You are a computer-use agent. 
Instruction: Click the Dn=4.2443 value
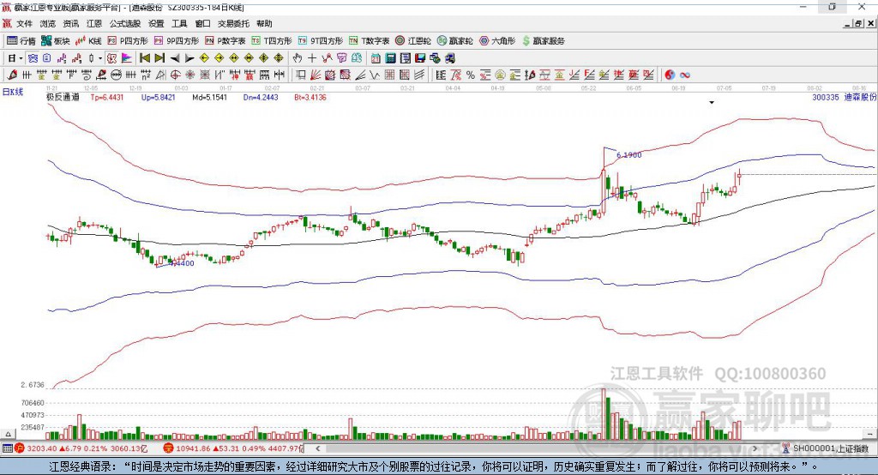pos(261,97)
